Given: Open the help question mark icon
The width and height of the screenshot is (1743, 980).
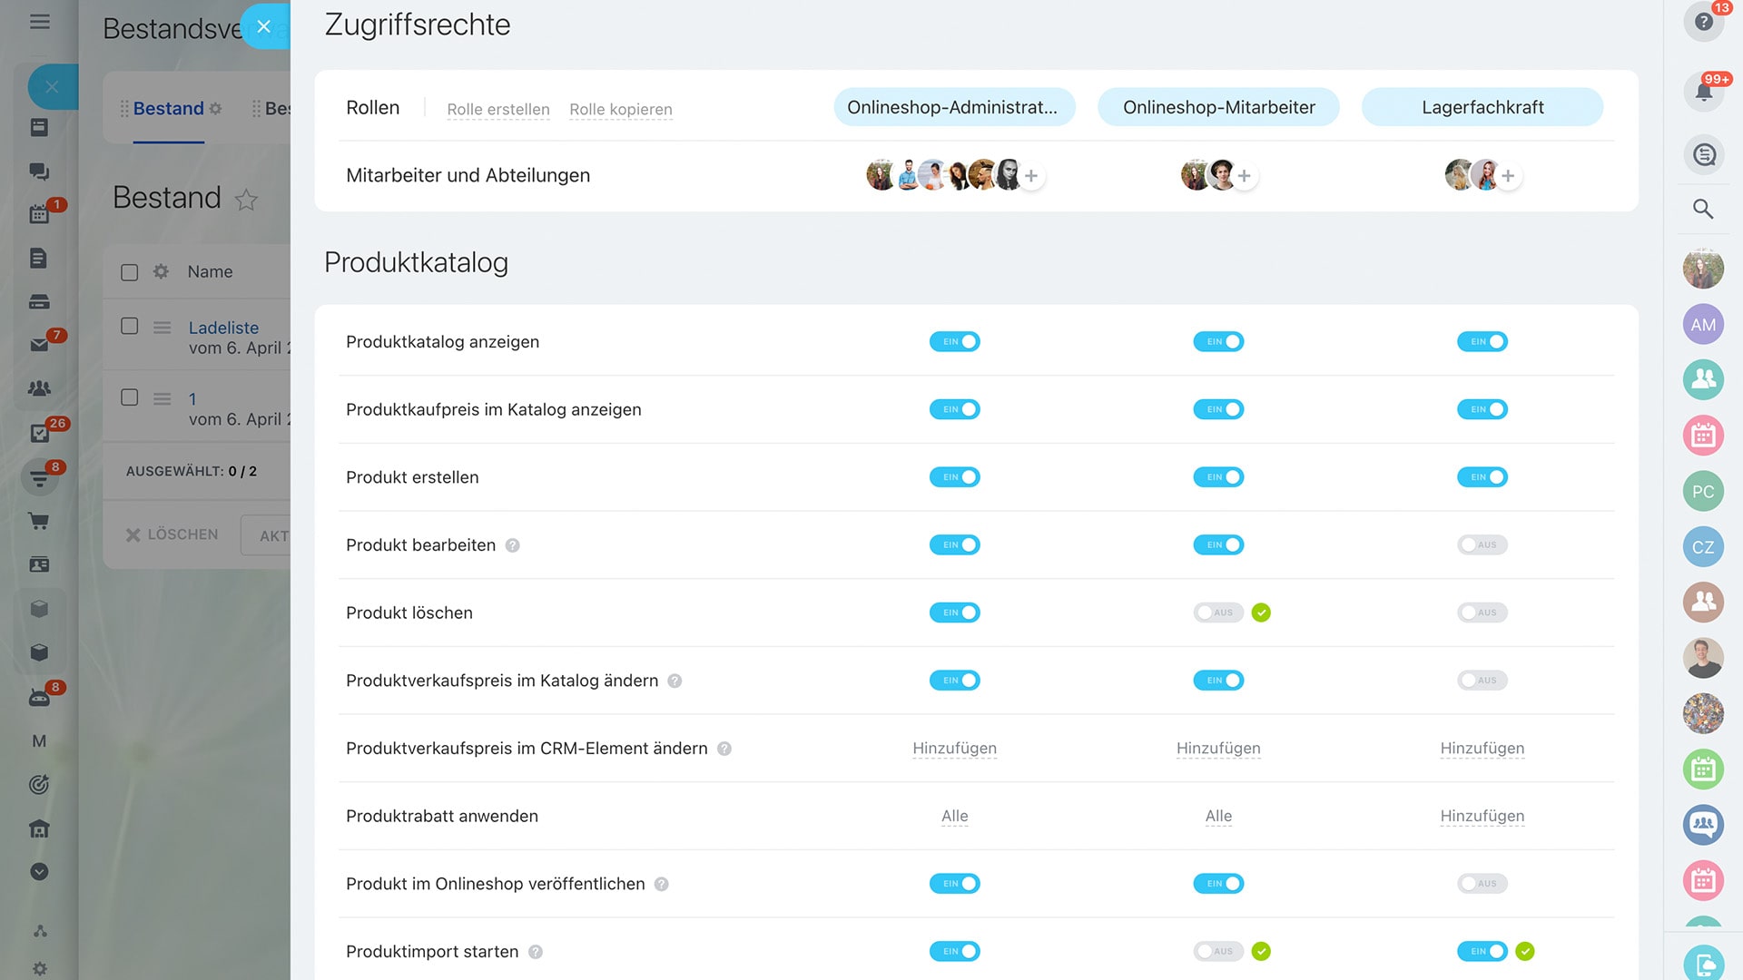Looking at the screenshot, I should 1703,22.
